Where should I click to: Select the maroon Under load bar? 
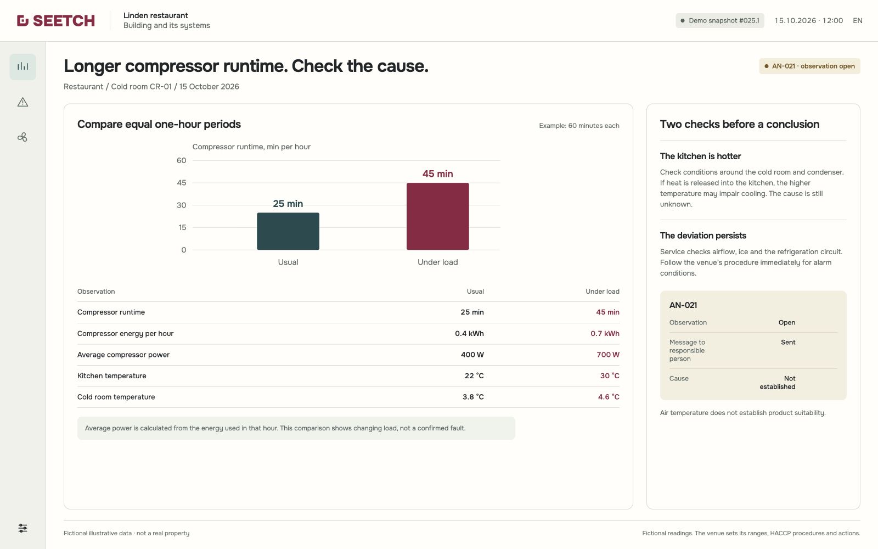(438, 216)
